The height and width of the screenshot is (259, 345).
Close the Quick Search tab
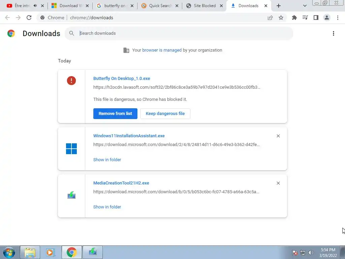pyautogui.click(x=177, y=6)
